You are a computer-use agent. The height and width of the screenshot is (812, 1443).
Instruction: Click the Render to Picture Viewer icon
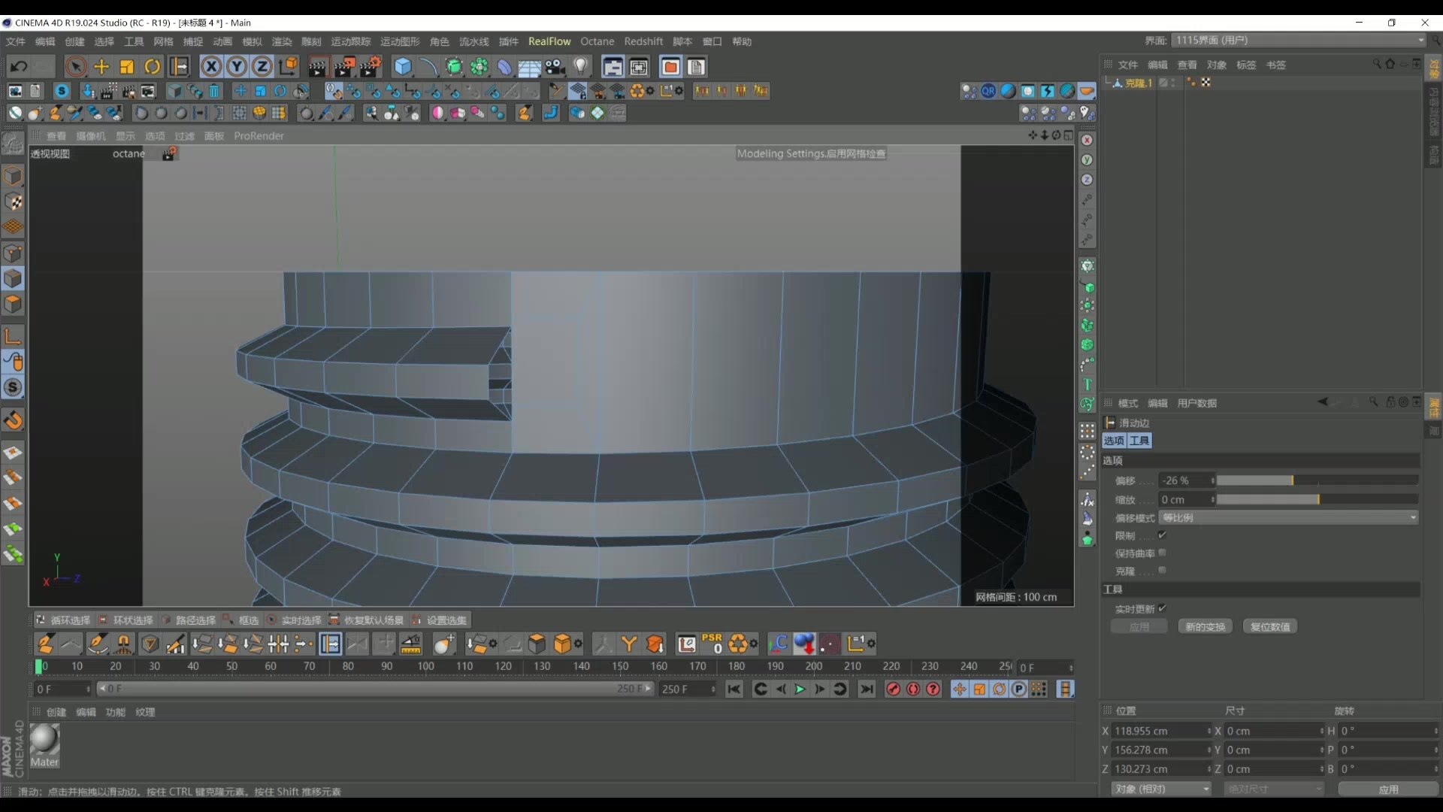pos(343,66)
